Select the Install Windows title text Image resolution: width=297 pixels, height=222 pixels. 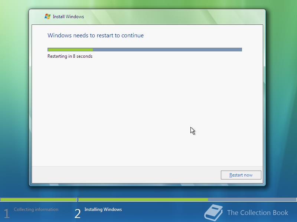68,17
